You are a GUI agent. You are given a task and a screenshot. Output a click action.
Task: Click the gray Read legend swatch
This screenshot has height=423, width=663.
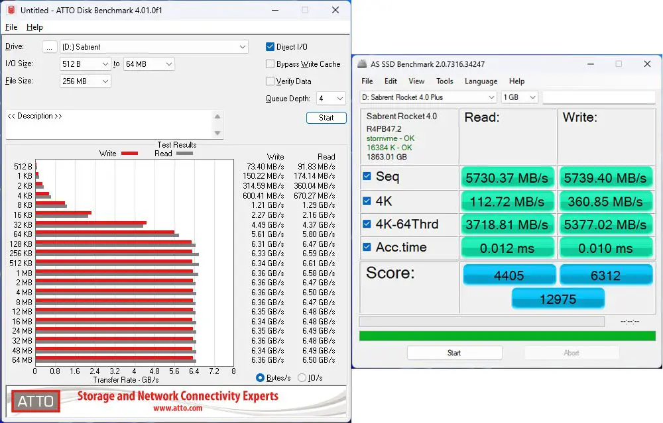184,153
